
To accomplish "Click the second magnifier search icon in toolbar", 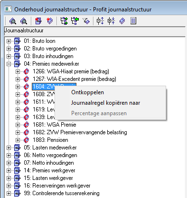I will click(x=24, y=21).
